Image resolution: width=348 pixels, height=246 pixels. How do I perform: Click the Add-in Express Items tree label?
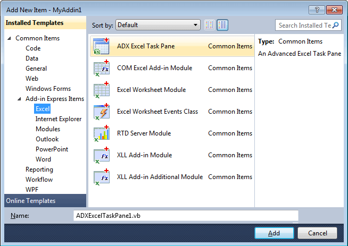55,99
